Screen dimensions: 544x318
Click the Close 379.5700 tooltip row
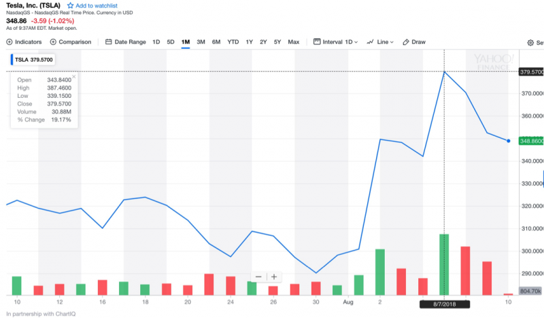click(44, 104)
